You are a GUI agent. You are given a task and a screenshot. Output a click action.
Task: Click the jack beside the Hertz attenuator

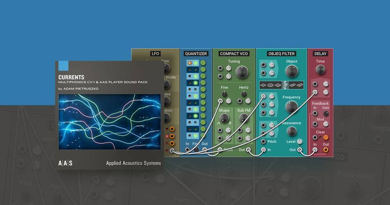click(x=240, y=101)
